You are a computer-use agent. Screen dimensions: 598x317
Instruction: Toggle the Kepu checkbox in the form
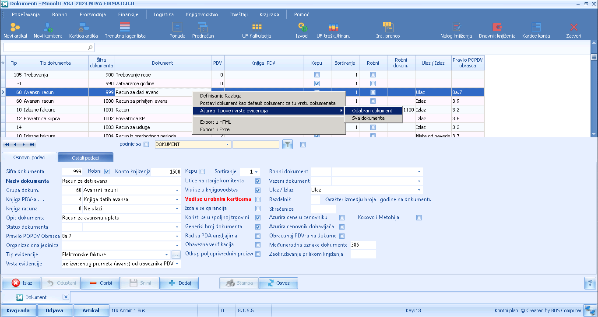[x=202, y=171]
